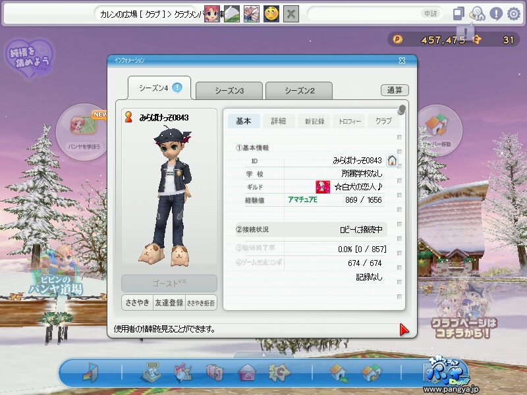
Task: Open the server move bubble icon
Action: click(439, 130)
